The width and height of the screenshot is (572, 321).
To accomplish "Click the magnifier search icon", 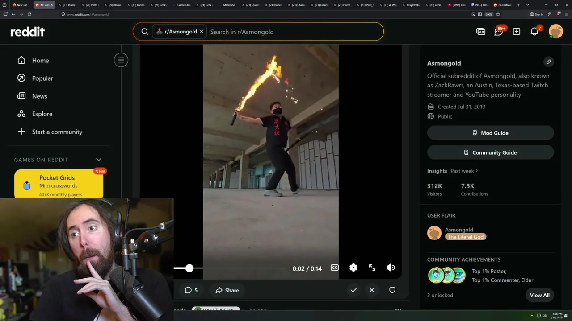I will tap(145, 32).
